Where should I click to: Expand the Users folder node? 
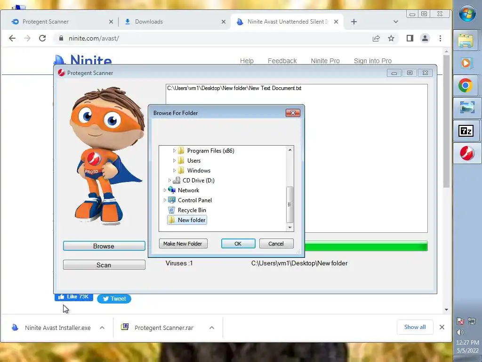pyautogui.click(x=174, y=160)
